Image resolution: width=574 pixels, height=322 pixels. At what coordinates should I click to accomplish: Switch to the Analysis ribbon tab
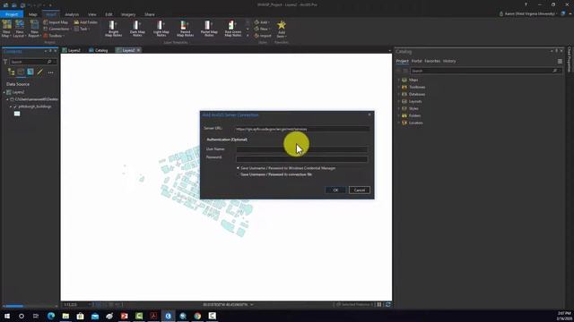point(72,14)
